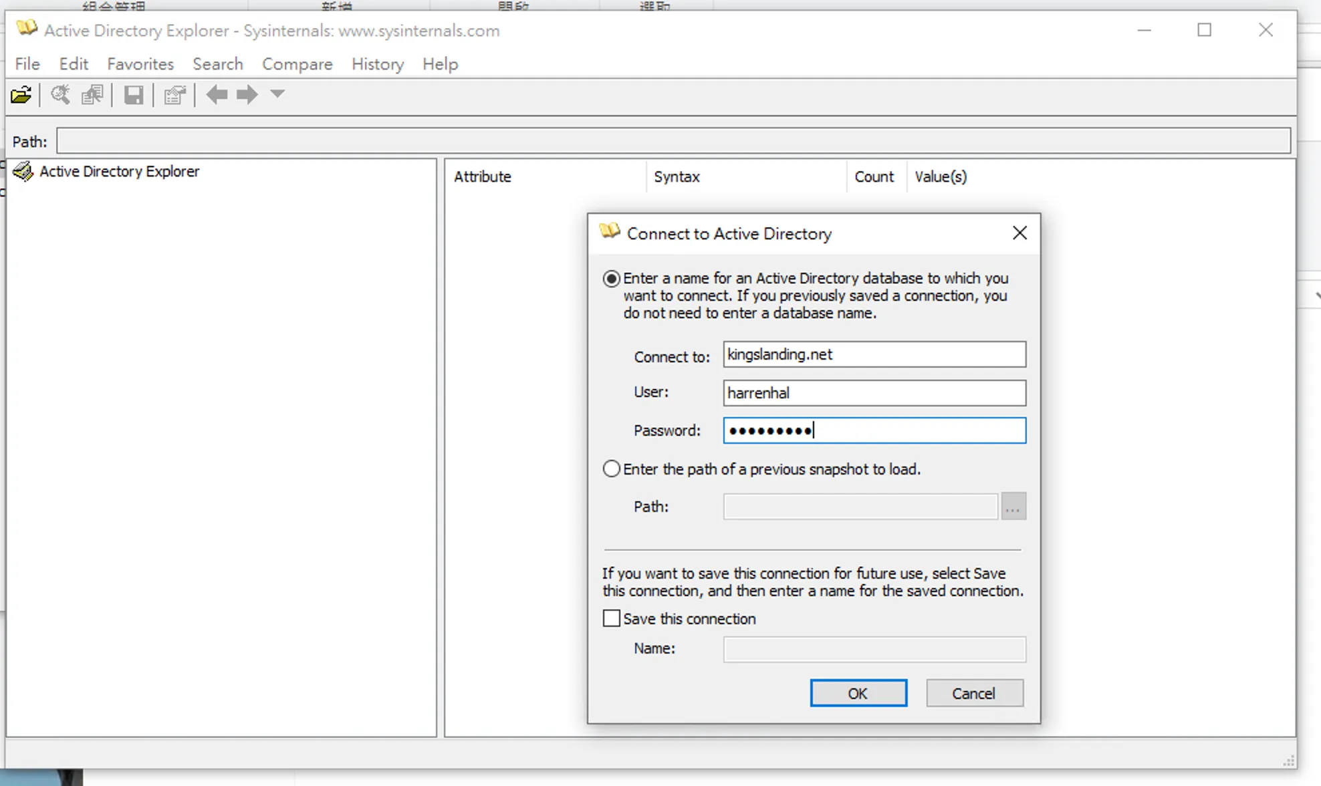Click the Forward arrow in toolbar
The image size is (1321, 786).
[247, 94]
